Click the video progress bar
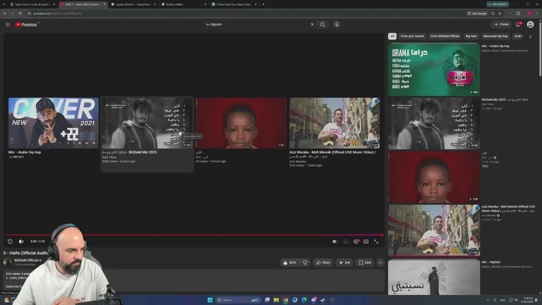Image resolution: width=542 pixels, height=305 pixels. pyautogui.click(x=194, y=235)
